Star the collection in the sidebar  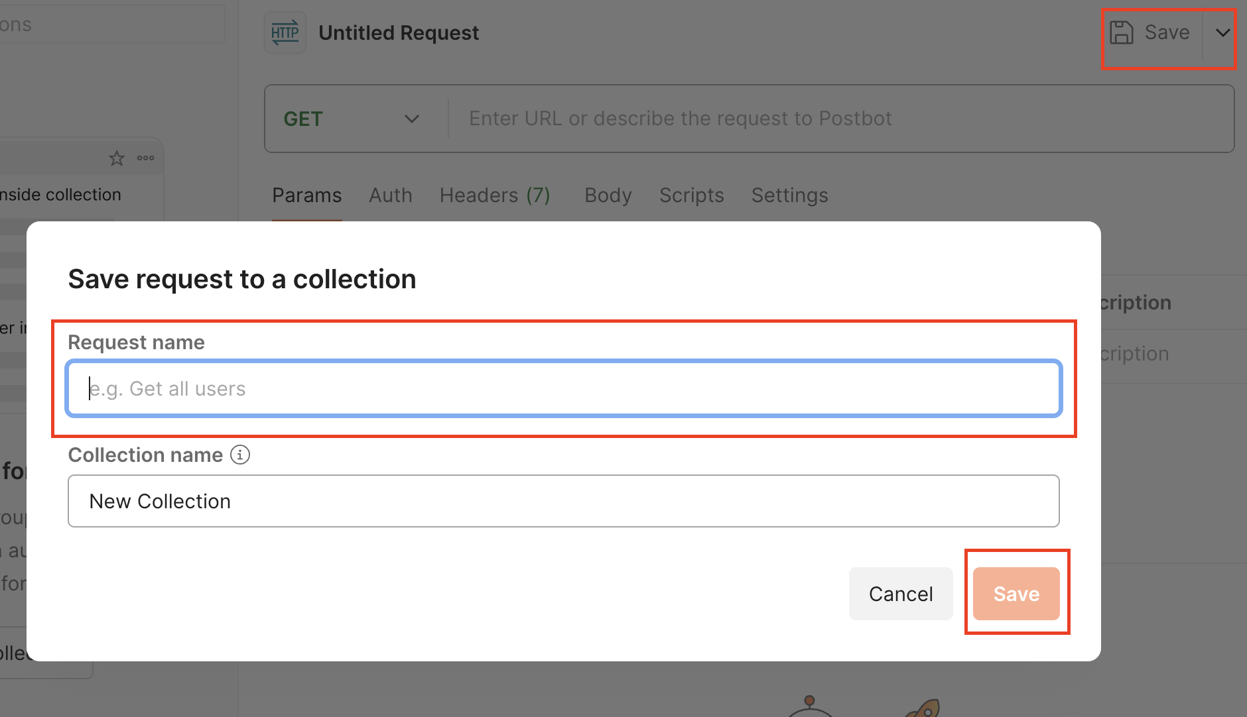(x=117, y=158)
